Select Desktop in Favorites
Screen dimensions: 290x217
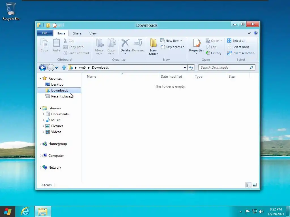pos(57,84)
